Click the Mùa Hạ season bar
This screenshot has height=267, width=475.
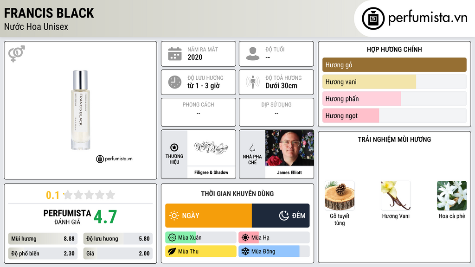click(x=274, y=238)
